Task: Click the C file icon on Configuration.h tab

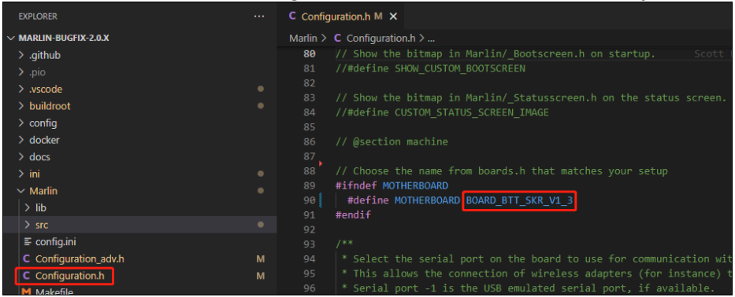Action: pos(292,16)
